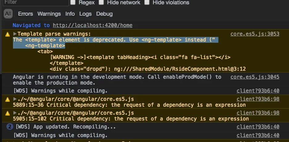
Task: Click the "Angular is running in the development mode" message
Action: coord(117,80)
